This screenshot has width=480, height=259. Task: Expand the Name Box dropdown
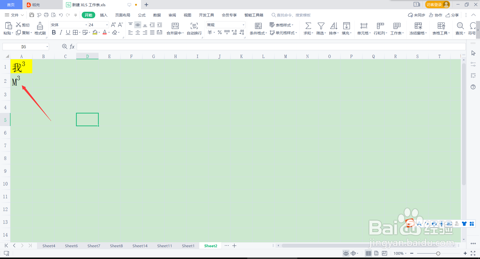pos(47,47)
